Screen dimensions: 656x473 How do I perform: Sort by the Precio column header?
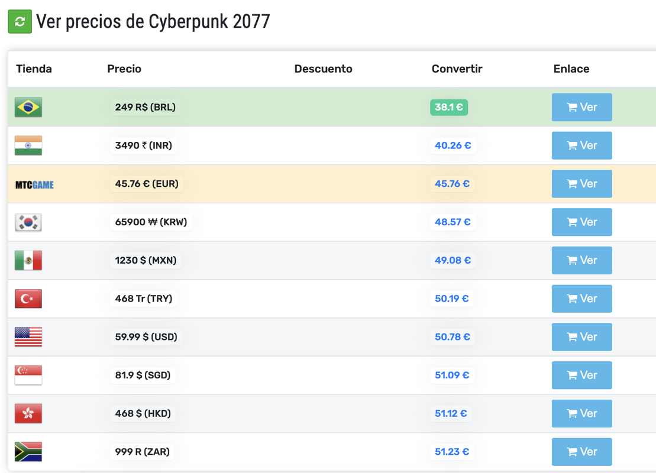pyautogui.click(x=124, y=69)
